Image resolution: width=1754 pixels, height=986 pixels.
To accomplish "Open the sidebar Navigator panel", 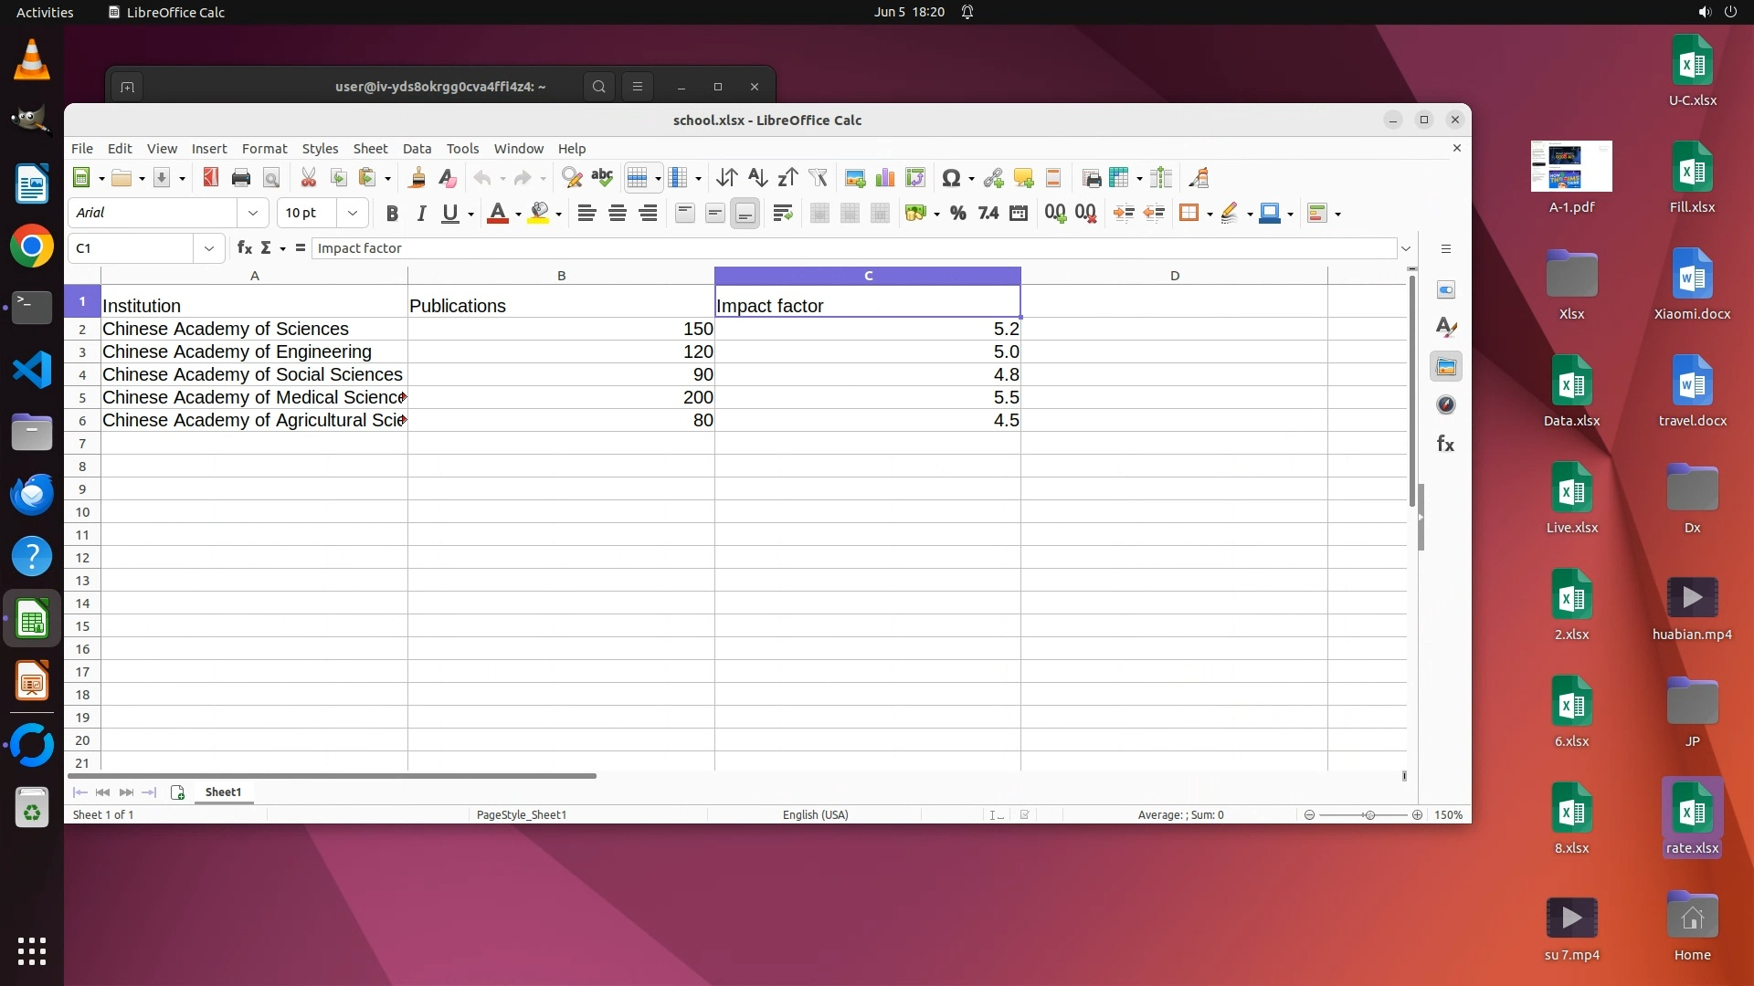I will (x=1445, y=405).
